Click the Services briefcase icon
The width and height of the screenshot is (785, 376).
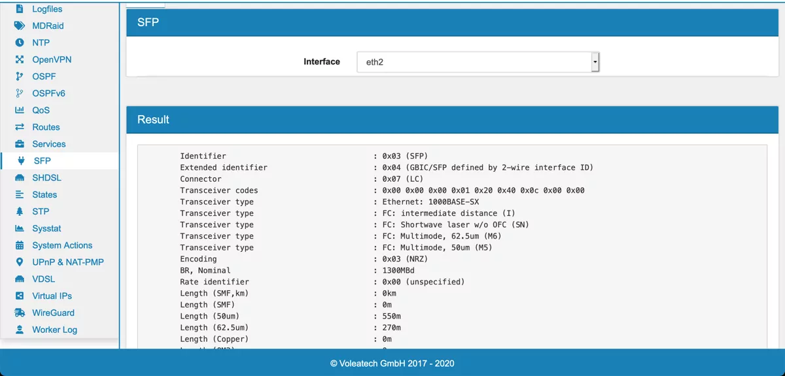point(20,144)
